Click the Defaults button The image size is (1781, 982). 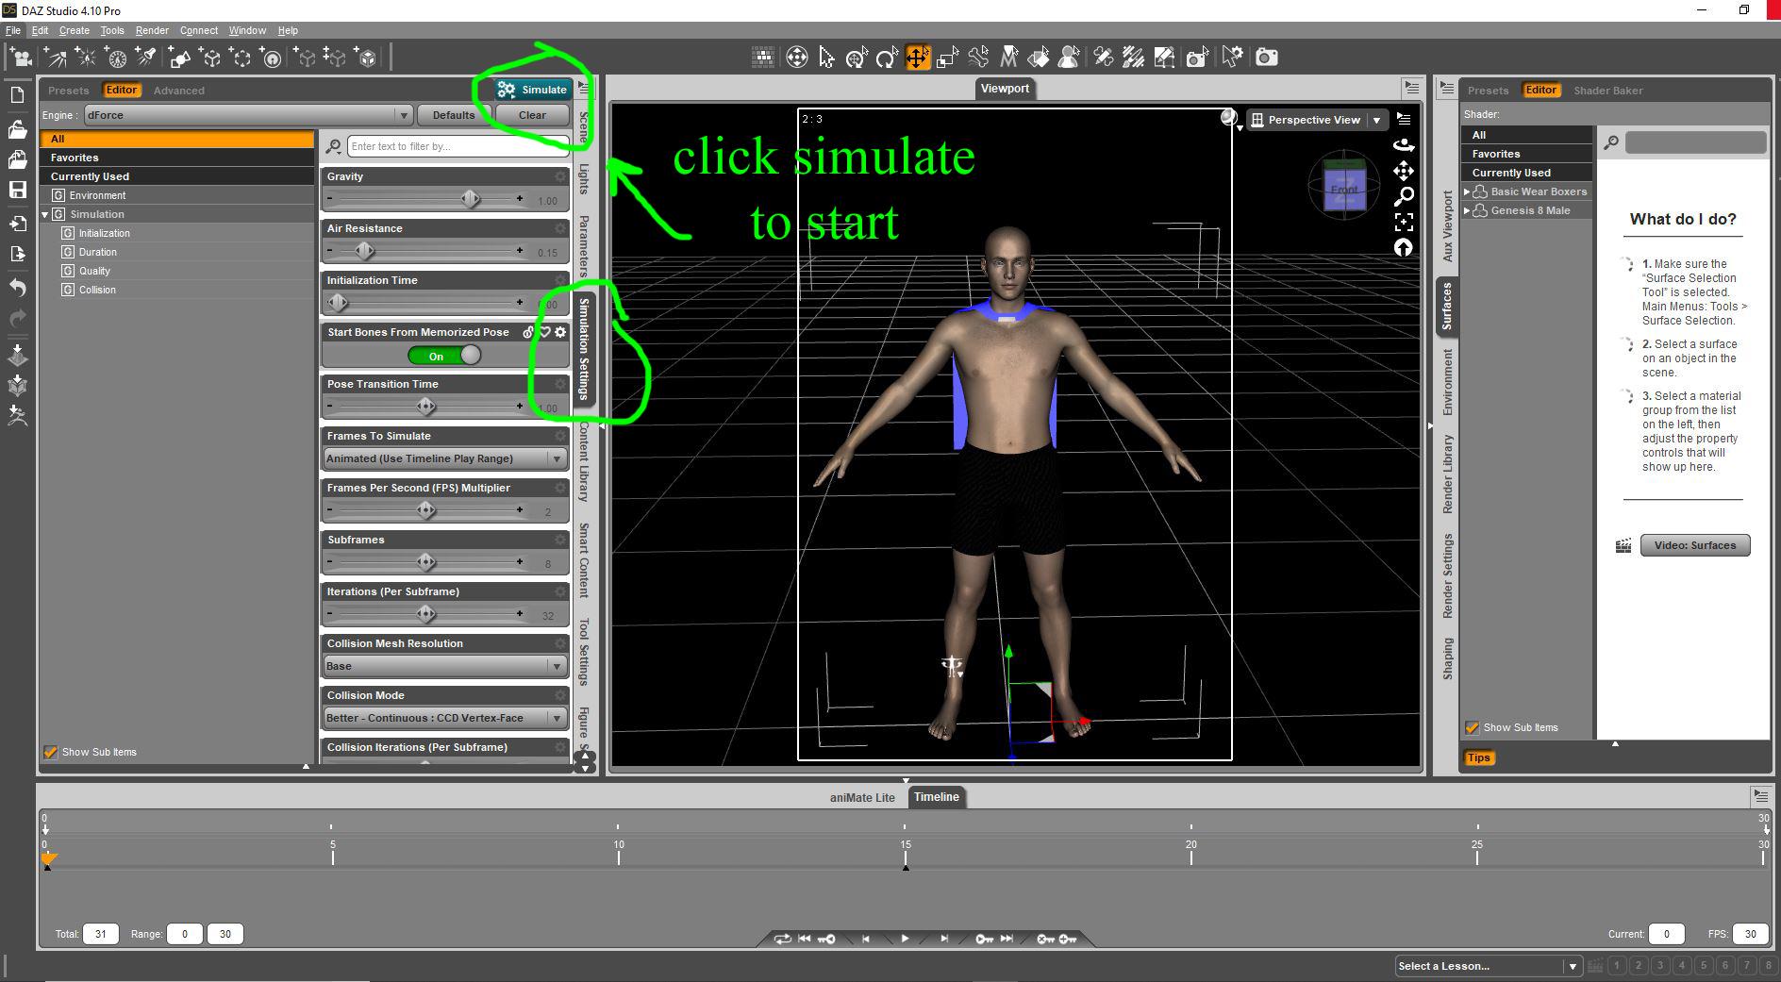[454, 115]
